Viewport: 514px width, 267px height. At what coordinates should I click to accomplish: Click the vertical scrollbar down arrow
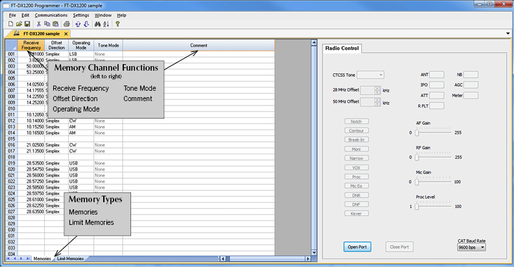tap(313, 252)
